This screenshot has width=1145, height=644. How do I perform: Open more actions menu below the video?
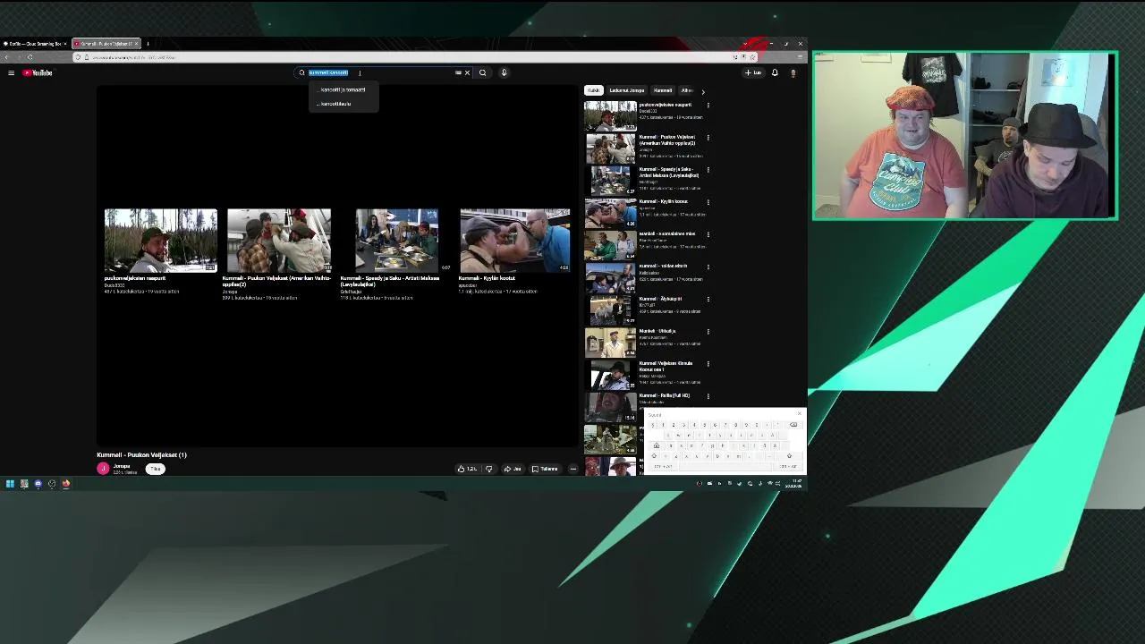coord(572,469)
